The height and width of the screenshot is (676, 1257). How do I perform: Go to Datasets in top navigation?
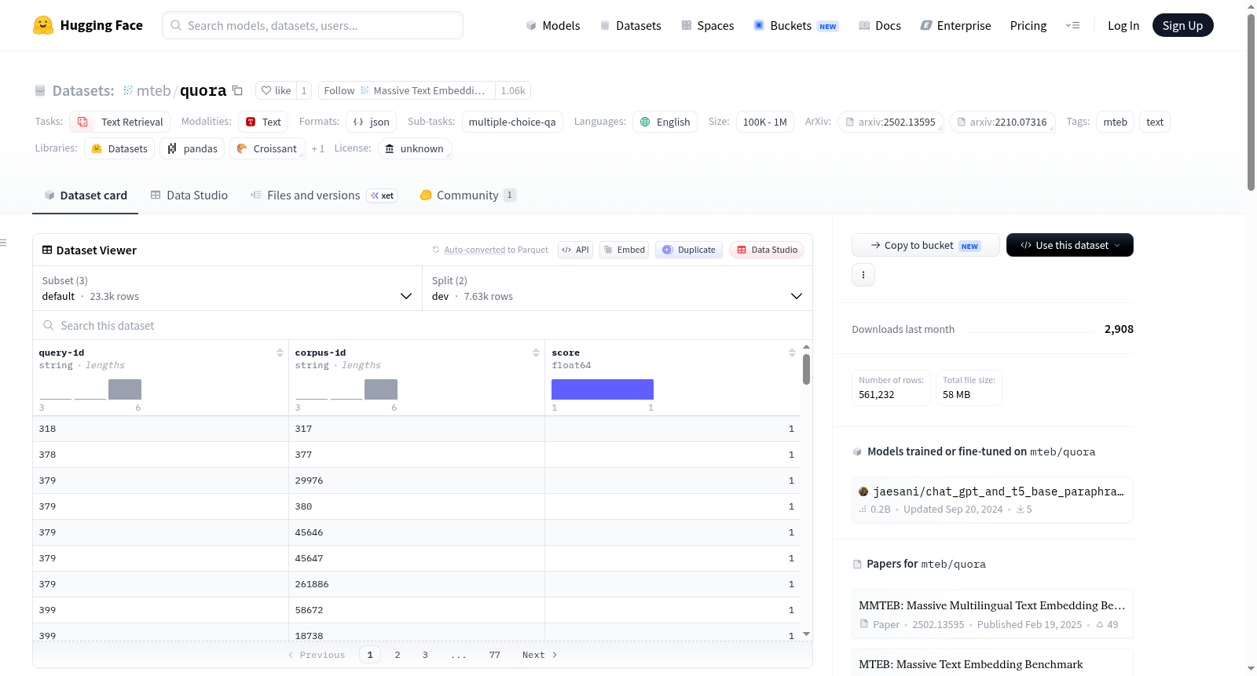point(630,25)
